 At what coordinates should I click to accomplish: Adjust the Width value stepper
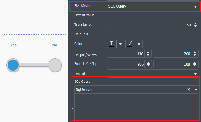click(x=195, y=54)
